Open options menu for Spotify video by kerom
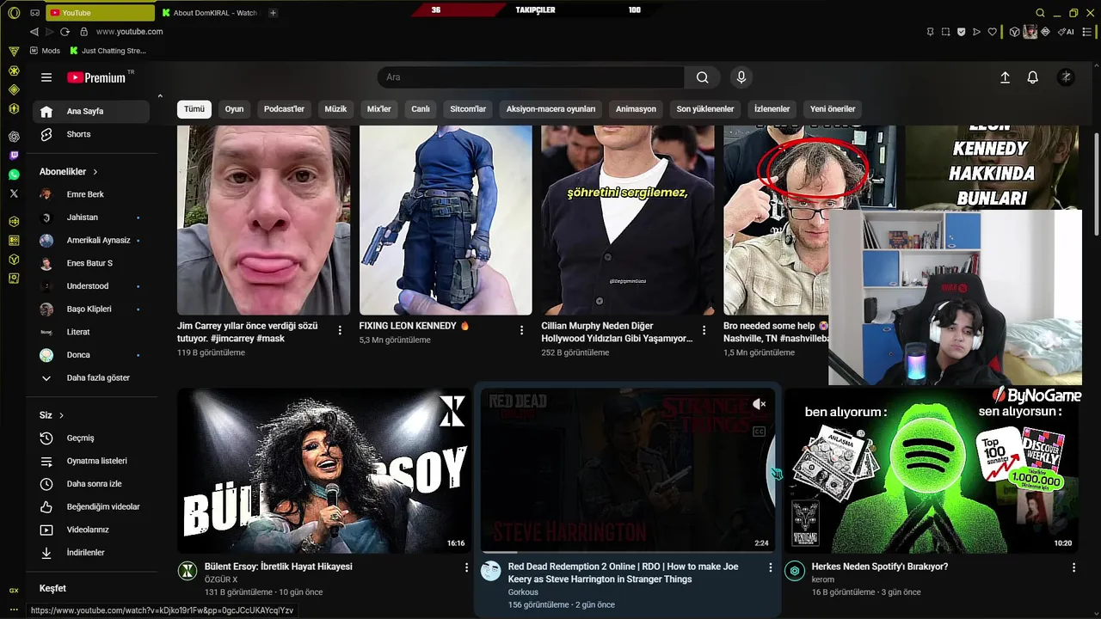The image size is (1101, 619). tap(1073, 567)
